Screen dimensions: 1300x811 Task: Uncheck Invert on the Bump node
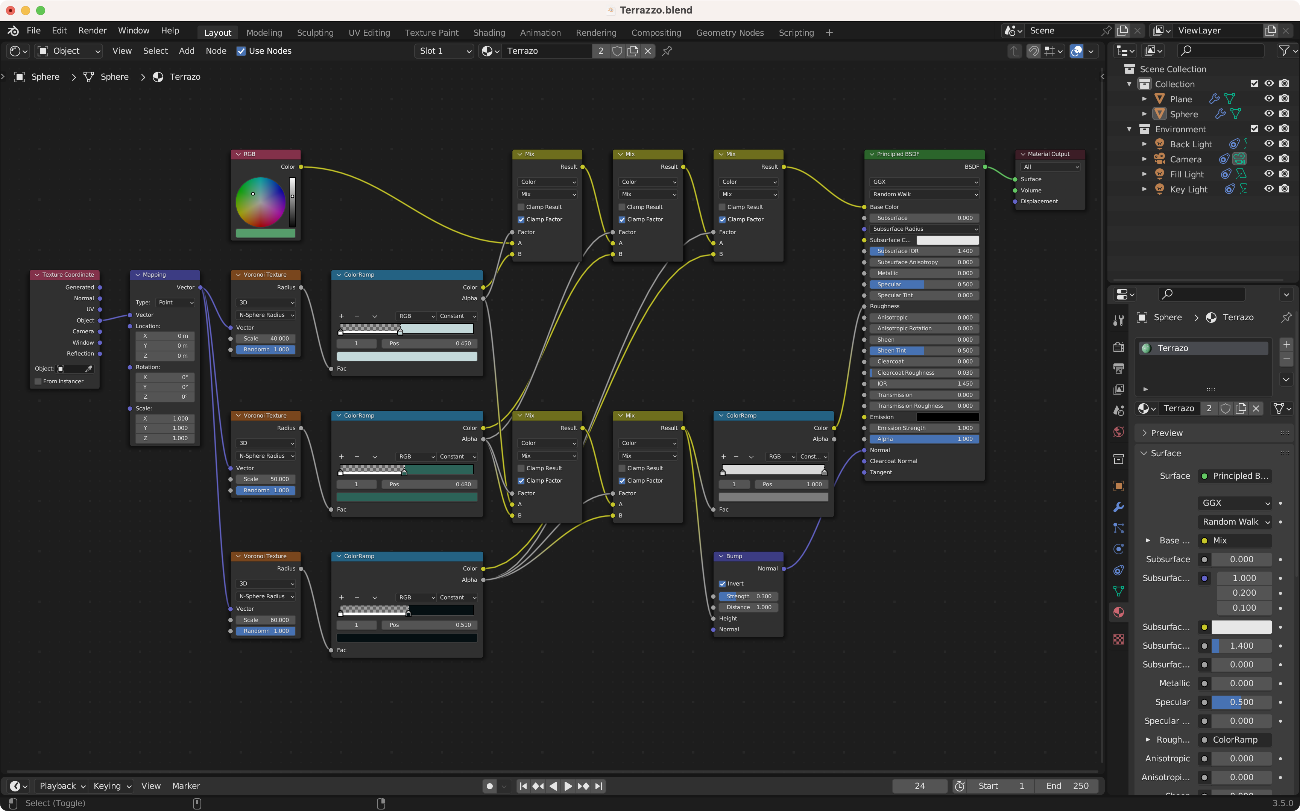pos(723,584)
